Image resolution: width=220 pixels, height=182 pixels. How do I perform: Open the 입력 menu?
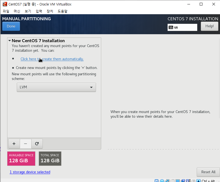(x=39, y=11)
